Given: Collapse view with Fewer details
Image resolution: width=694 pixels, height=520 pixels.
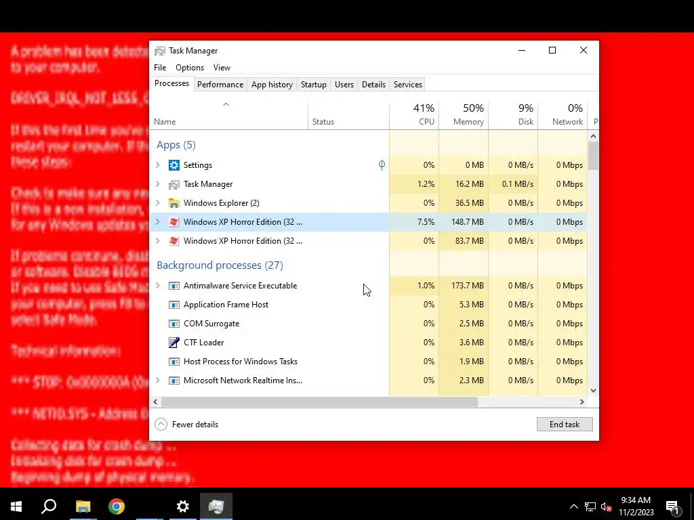Looking at the screenshot, I should [x=187, y=425].
